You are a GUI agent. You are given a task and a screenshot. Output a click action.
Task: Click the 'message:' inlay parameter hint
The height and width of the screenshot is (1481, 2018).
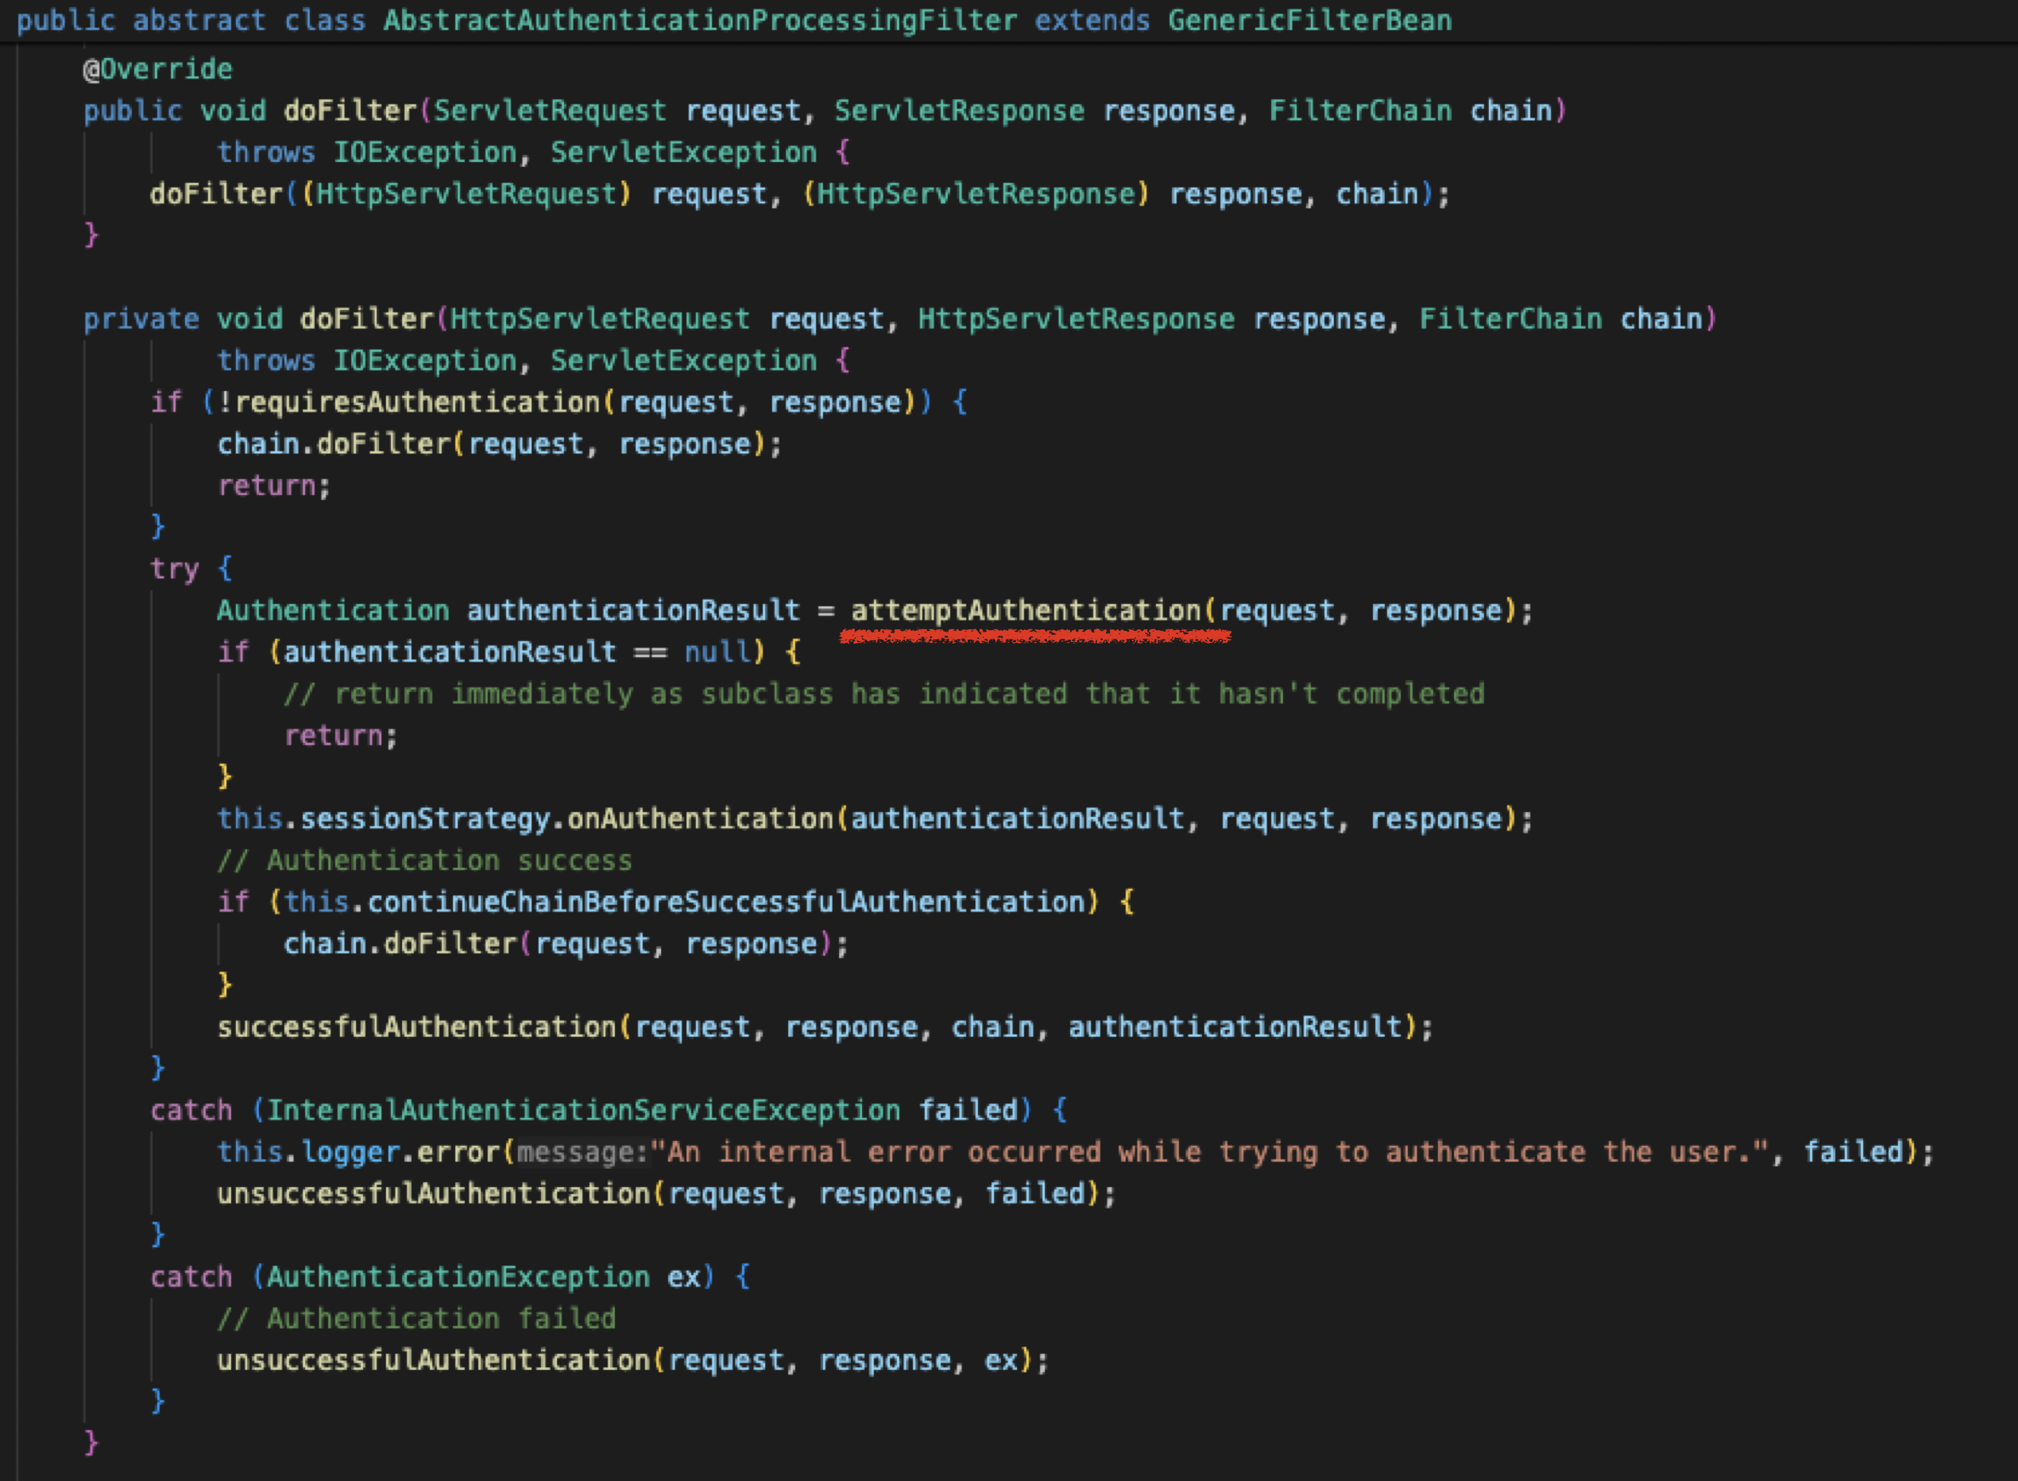pyautogui.click(x=582, y=1153)
